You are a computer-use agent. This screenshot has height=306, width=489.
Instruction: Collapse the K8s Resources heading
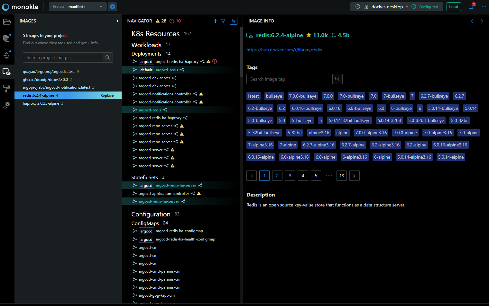click(155, 34)
